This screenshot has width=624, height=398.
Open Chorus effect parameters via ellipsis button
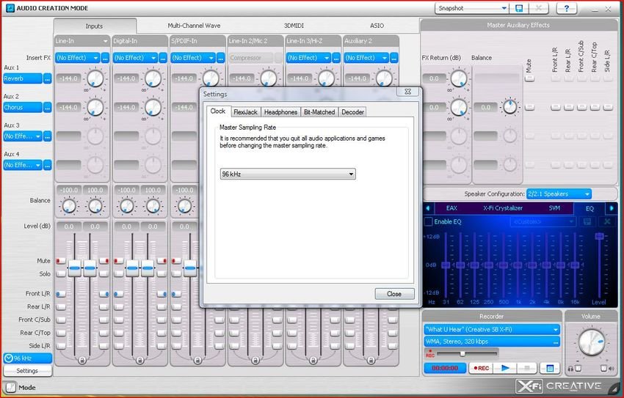coord(48,107)
